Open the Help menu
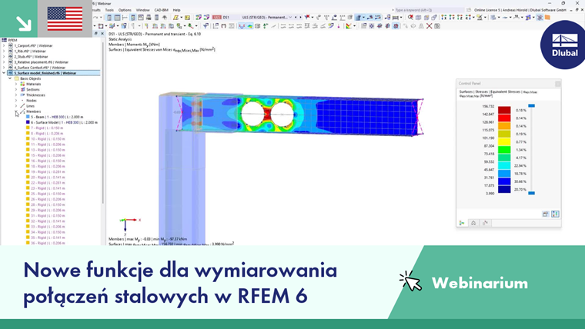Image resolution: width=585 pixels, height=329 pixels. [x=176, y=10]
